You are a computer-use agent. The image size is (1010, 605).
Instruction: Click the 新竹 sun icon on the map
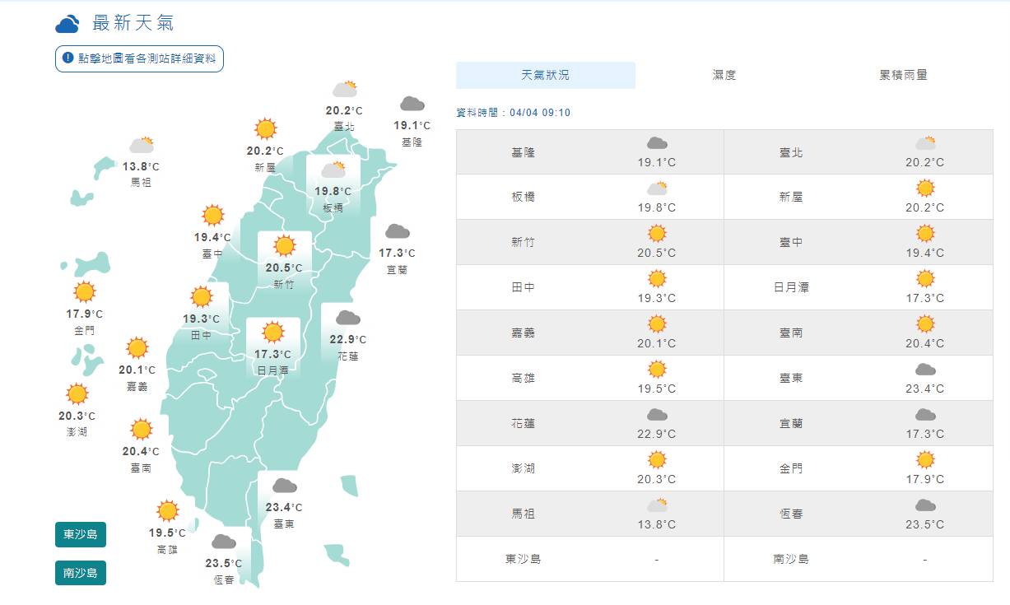click(284, 246)
